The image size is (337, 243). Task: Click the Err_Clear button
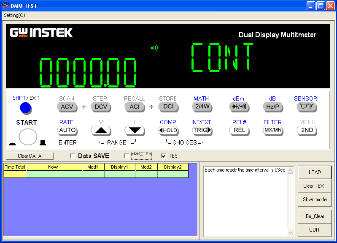(314, 216)
